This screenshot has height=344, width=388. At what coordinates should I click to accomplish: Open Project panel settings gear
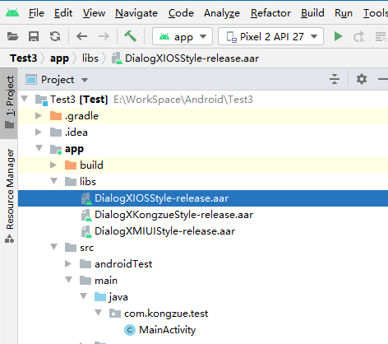[362, 80]
